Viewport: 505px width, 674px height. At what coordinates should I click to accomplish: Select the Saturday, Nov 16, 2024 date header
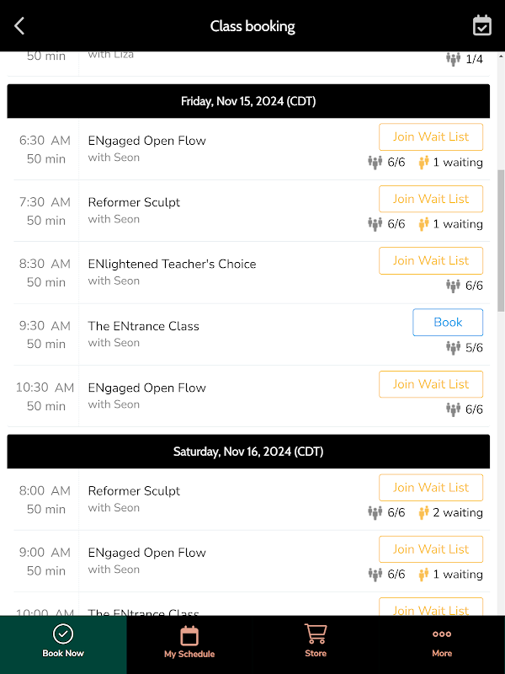248,452
